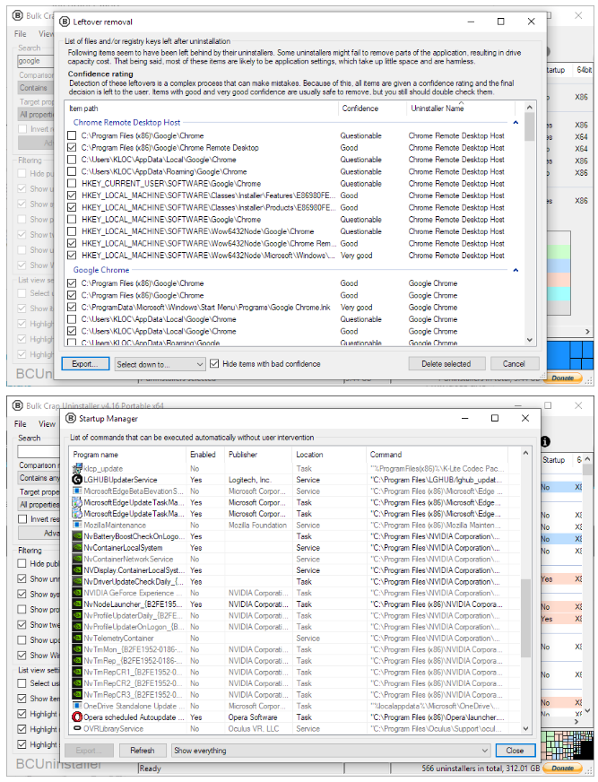Click the NvProfileUpdaterOnLogon row icon

pyautogui.click(x=77, y=627)
